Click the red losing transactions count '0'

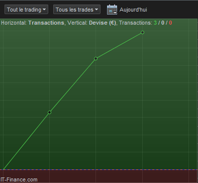(x=170, y=23)
